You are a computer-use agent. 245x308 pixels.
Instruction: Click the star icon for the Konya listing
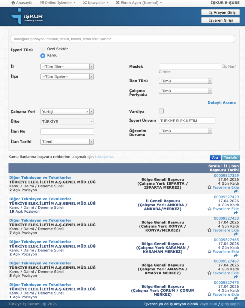209,230
